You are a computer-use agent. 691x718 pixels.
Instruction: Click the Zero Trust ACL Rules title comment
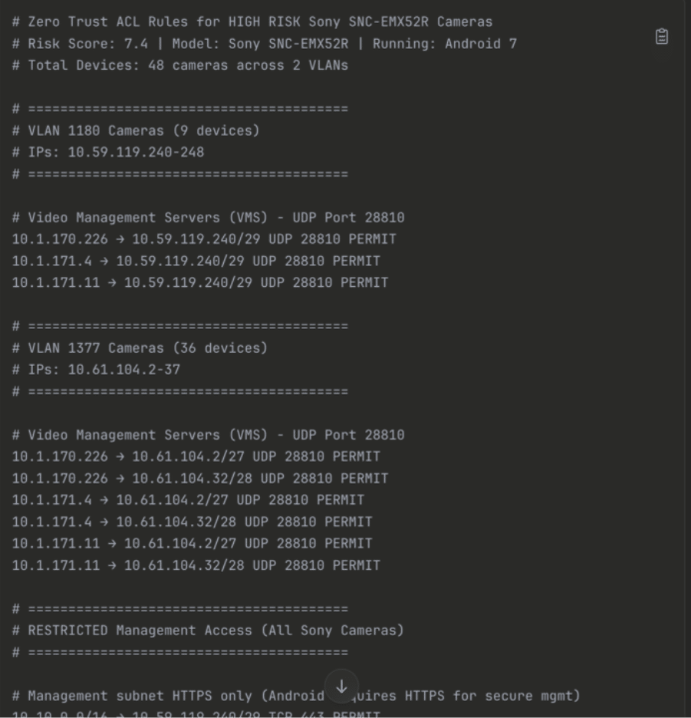coord(252,22)
